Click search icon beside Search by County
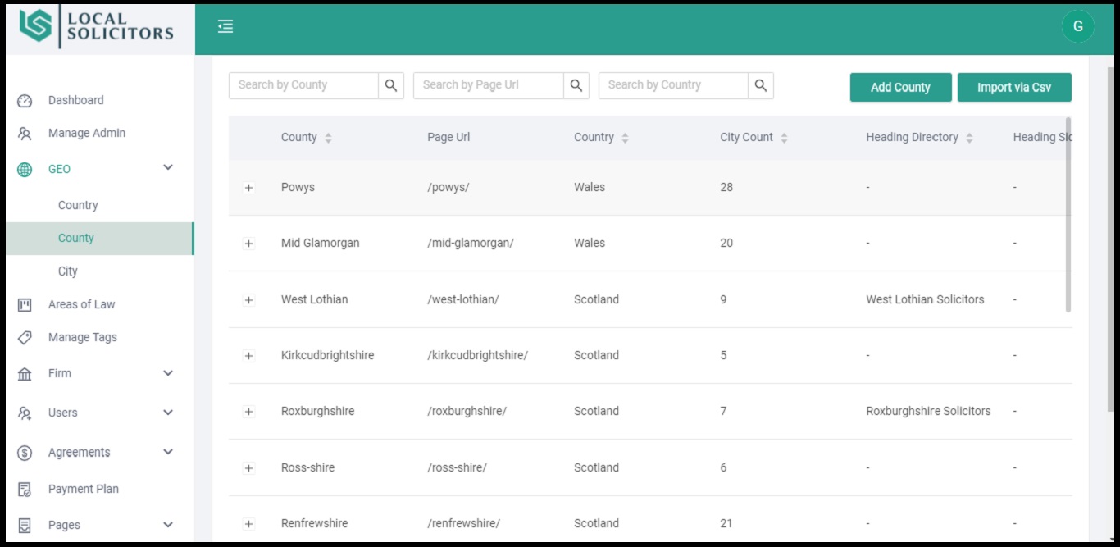 (x=391, y=85)
